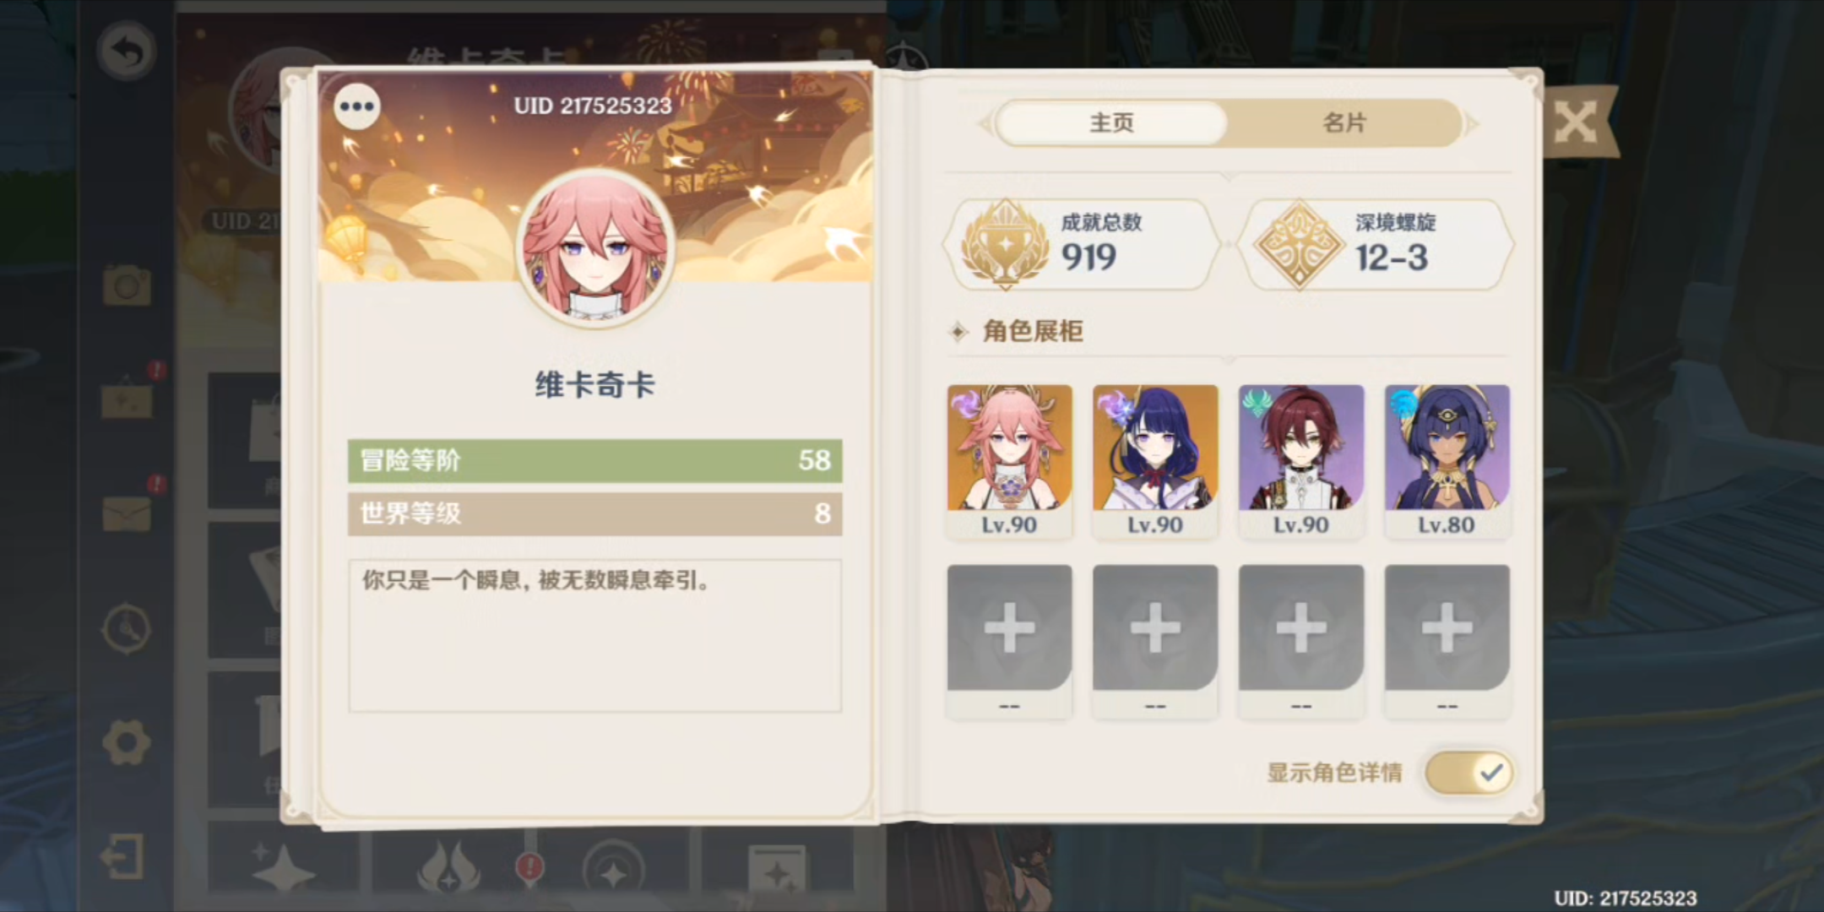View the Lv.80 character in showcase

click(x=1447, y=461)
